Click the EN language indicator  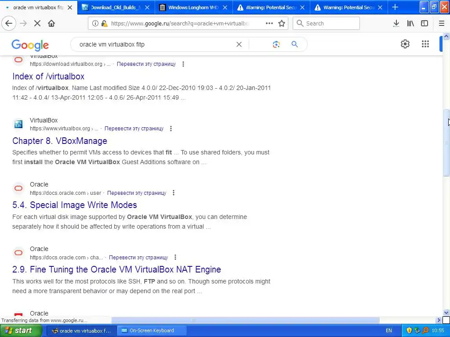(388, 331)
